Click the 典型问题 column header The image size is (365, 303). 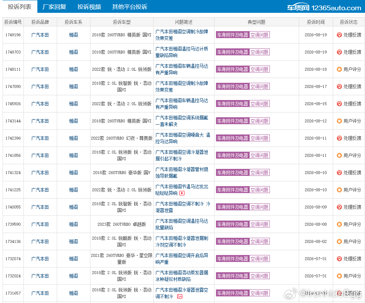(x=257, y=22)
